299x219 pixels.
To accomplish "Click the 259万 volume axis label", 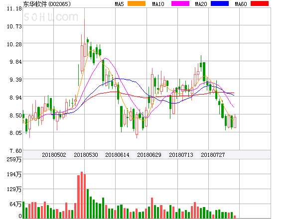I will (14, 159).
